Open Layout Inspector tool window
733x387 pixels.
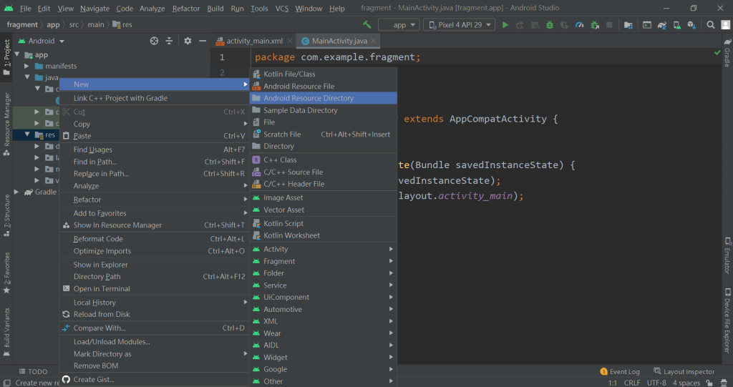click(684, 371)
